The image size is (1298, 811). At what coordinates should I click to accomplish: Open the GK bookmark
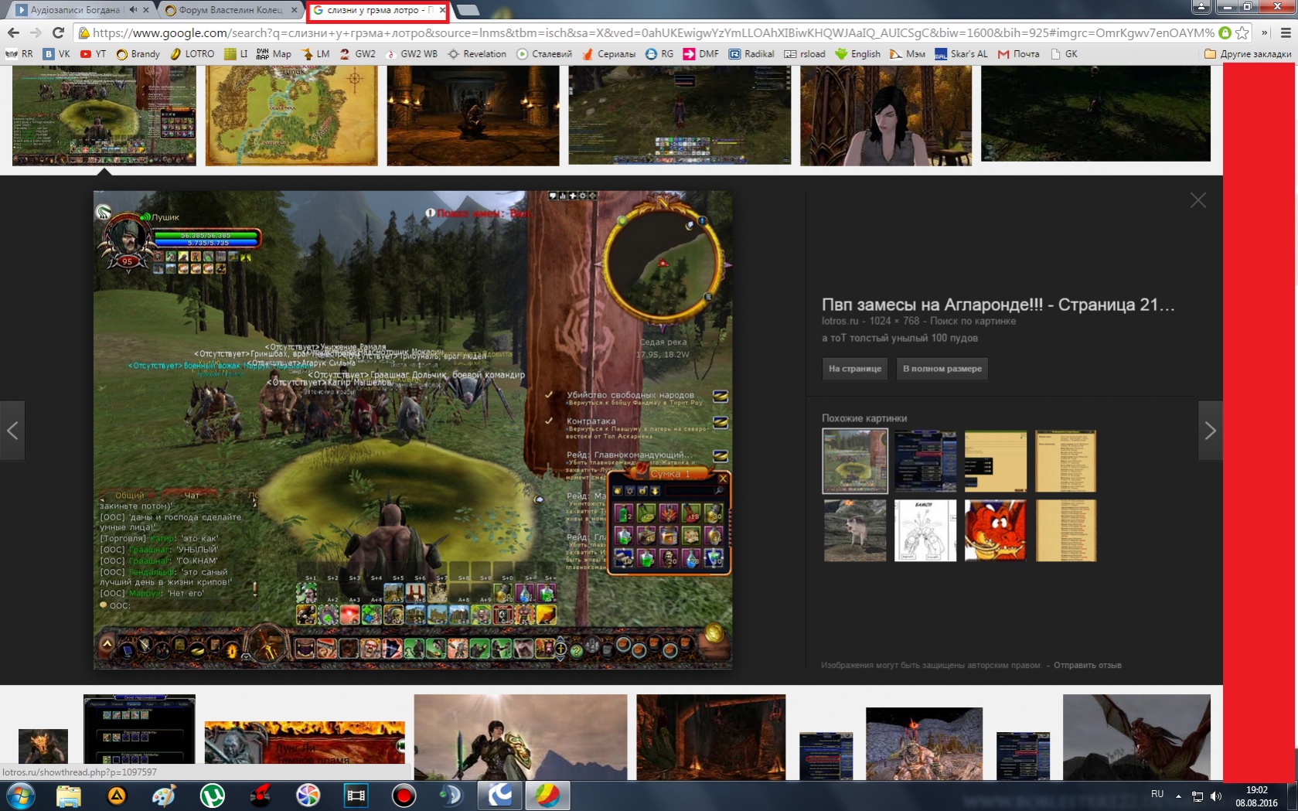[x=1064, y=54]
